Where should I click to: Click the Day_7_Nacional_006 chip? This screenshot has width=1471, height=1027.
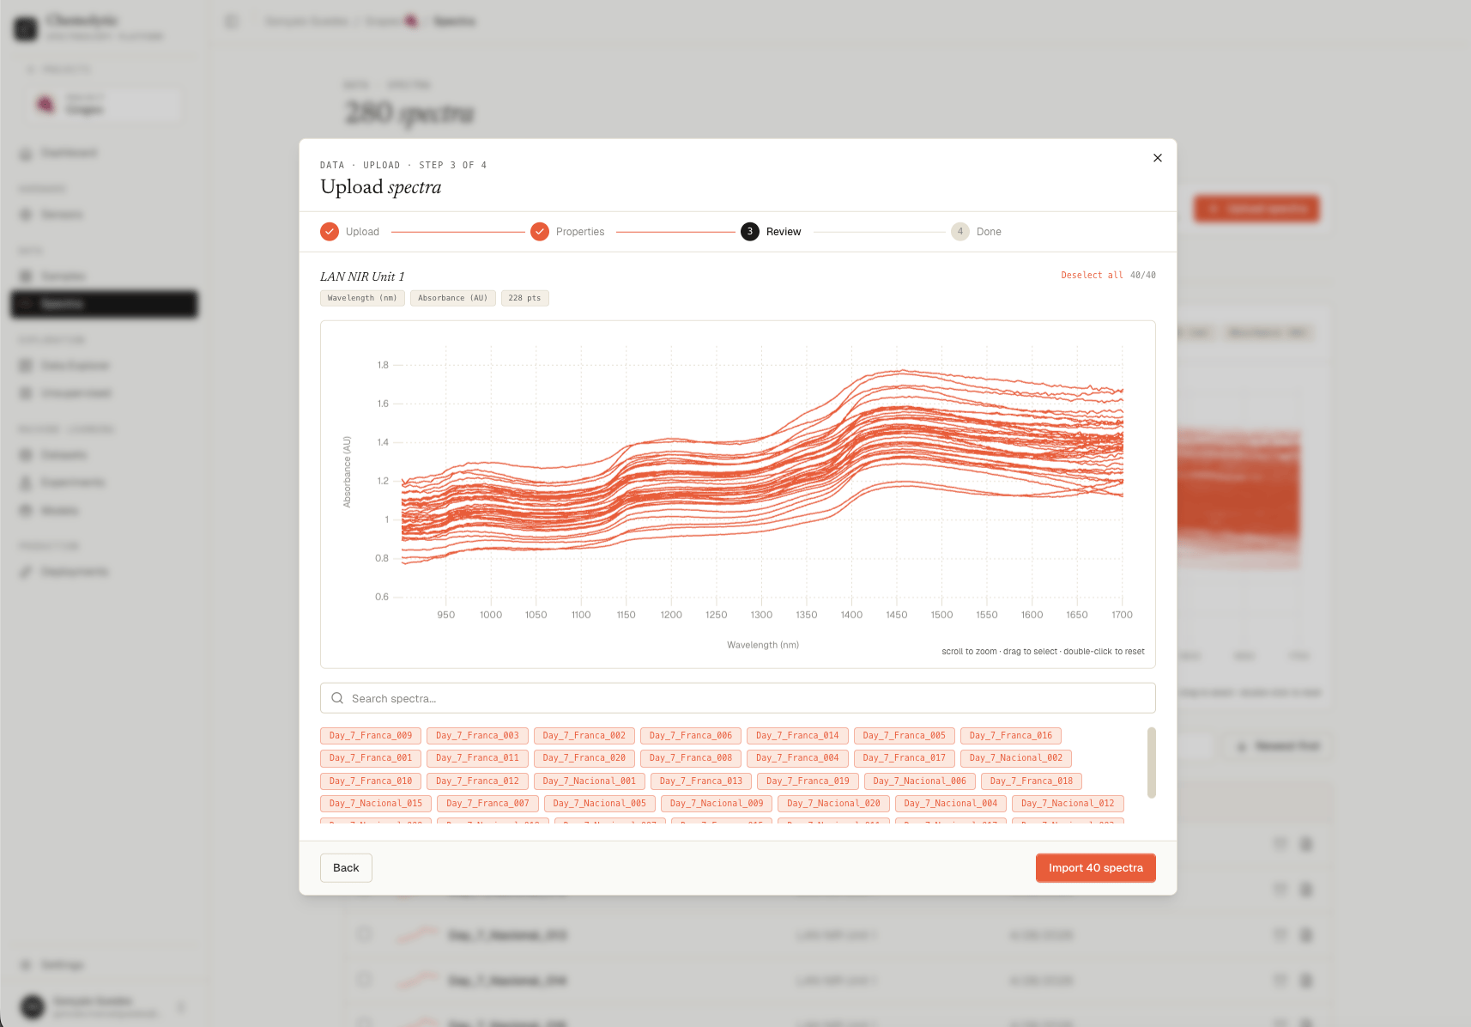(920, 781)
